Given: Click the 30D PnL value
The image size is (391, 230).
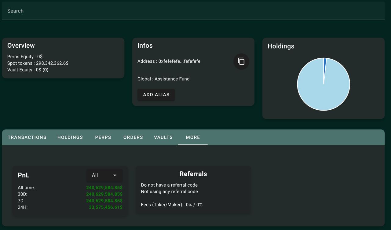Looking at the screenshot, I should [104, 194].
